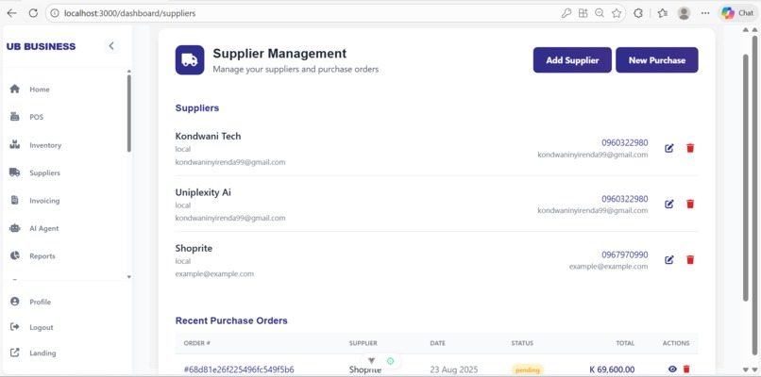Edit the Shoprite supplier

tap(668, 260)
